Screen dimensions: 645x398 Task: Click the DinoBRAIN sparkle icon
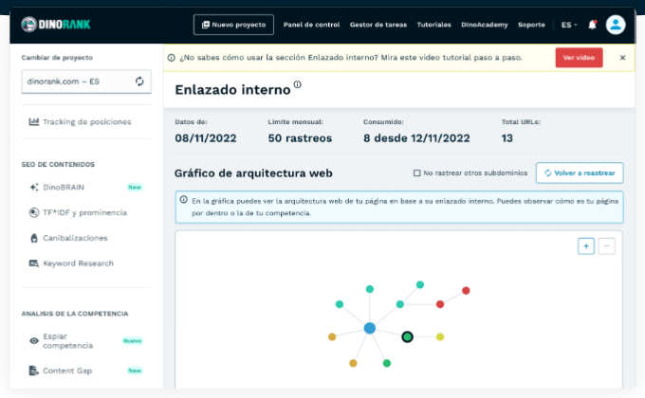click(x=34, y=187)
